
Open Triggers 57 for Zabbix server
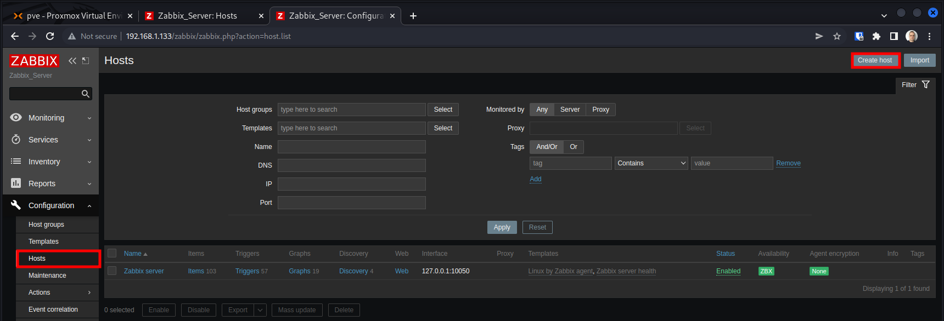251,271
